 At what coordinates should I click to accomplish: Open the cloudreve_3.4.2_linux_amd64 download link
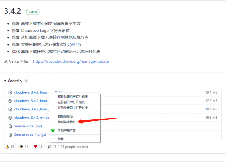tap(31, 92)
